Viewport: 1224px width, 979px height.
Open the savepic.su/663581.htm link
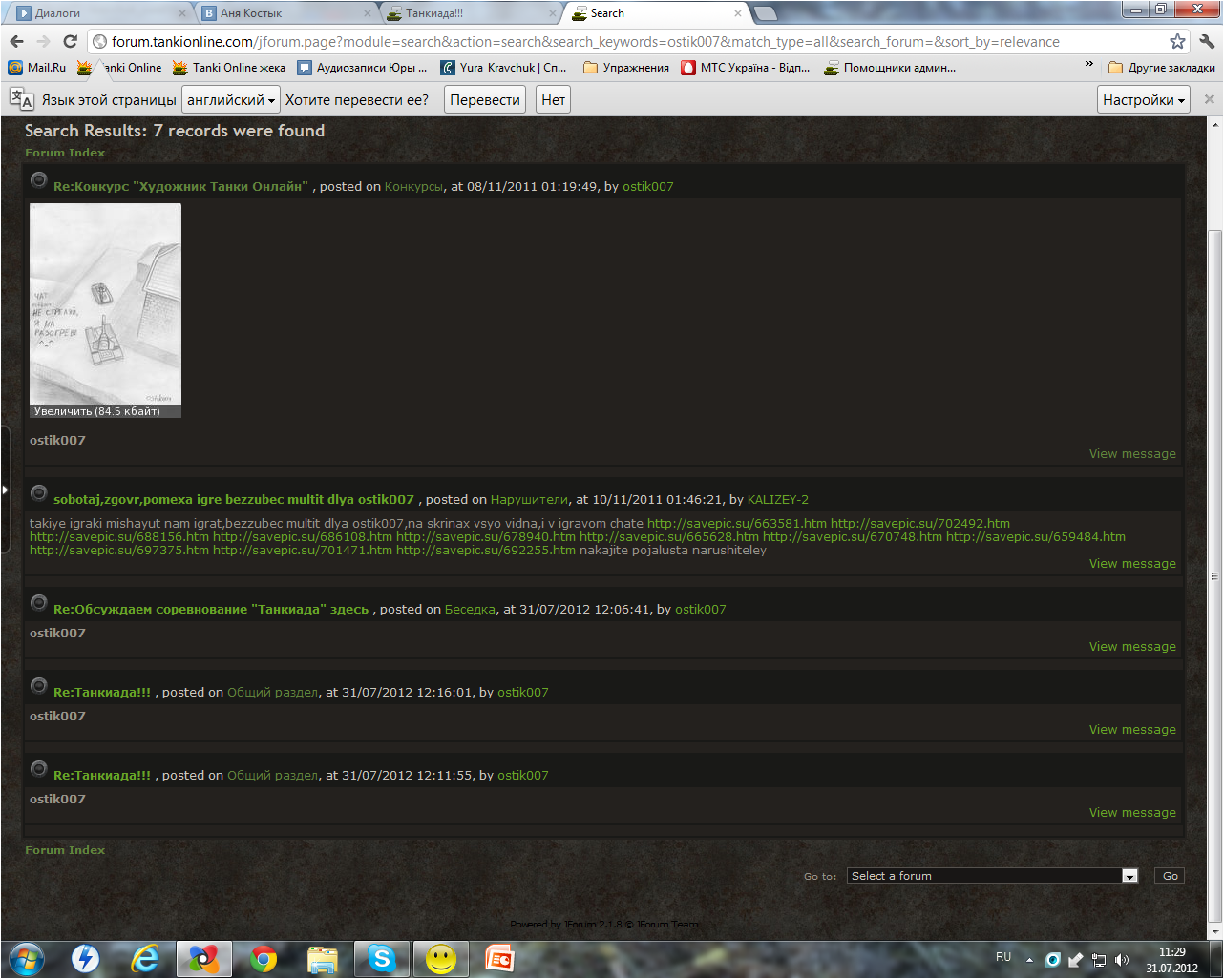tap(737, 524)
